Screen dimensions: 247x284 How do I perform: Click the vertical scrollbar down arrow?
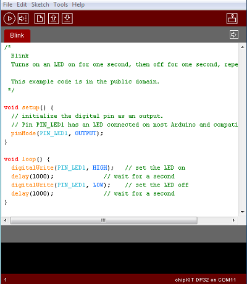click(243, 212)
